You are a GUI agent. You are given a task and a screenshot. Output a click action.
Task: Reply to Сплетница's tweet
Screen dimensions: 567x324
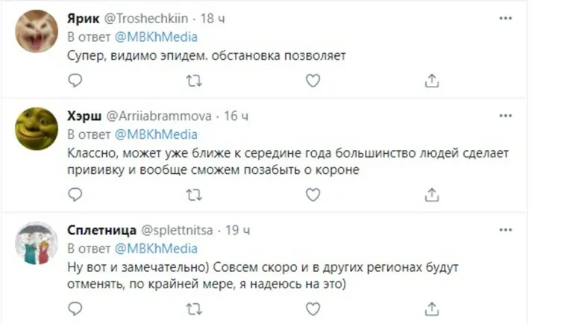75,308
